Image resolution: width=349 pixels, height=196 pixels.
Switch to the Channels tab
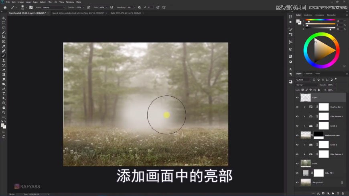tap(308, 74)
